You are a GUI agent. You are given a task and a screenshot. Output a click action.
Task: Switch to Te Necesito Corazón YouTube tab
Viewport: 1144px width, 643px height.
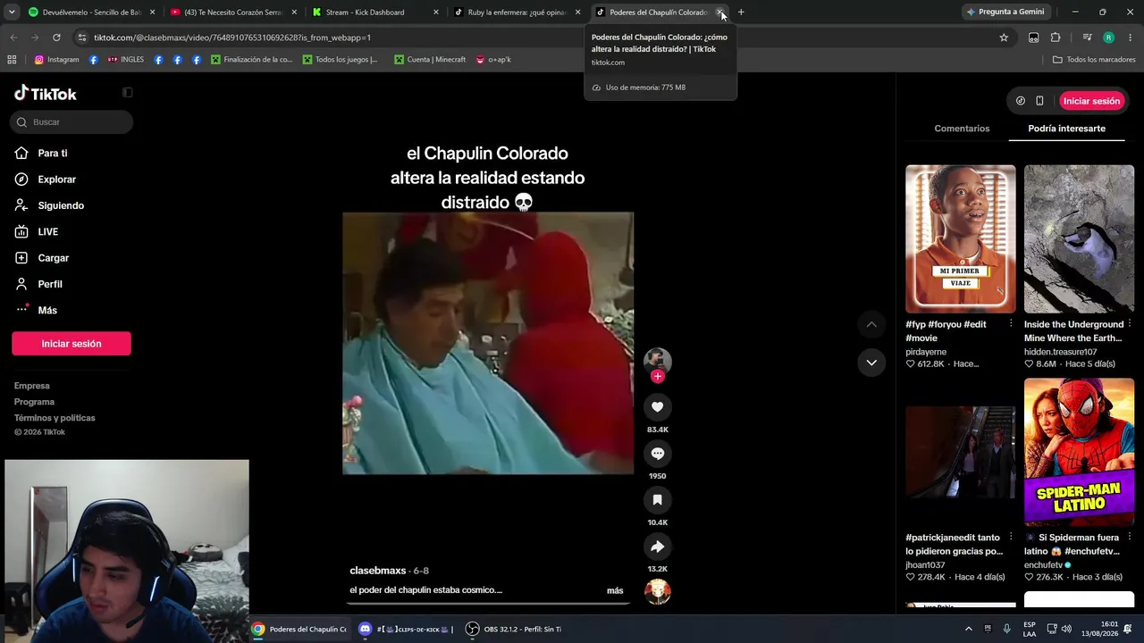coord(232,13)
